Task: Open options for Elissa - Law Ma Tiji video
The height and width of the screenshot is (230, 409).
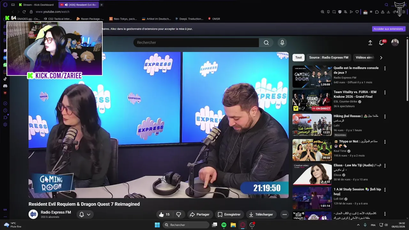Action: click(x=385, y=165)
